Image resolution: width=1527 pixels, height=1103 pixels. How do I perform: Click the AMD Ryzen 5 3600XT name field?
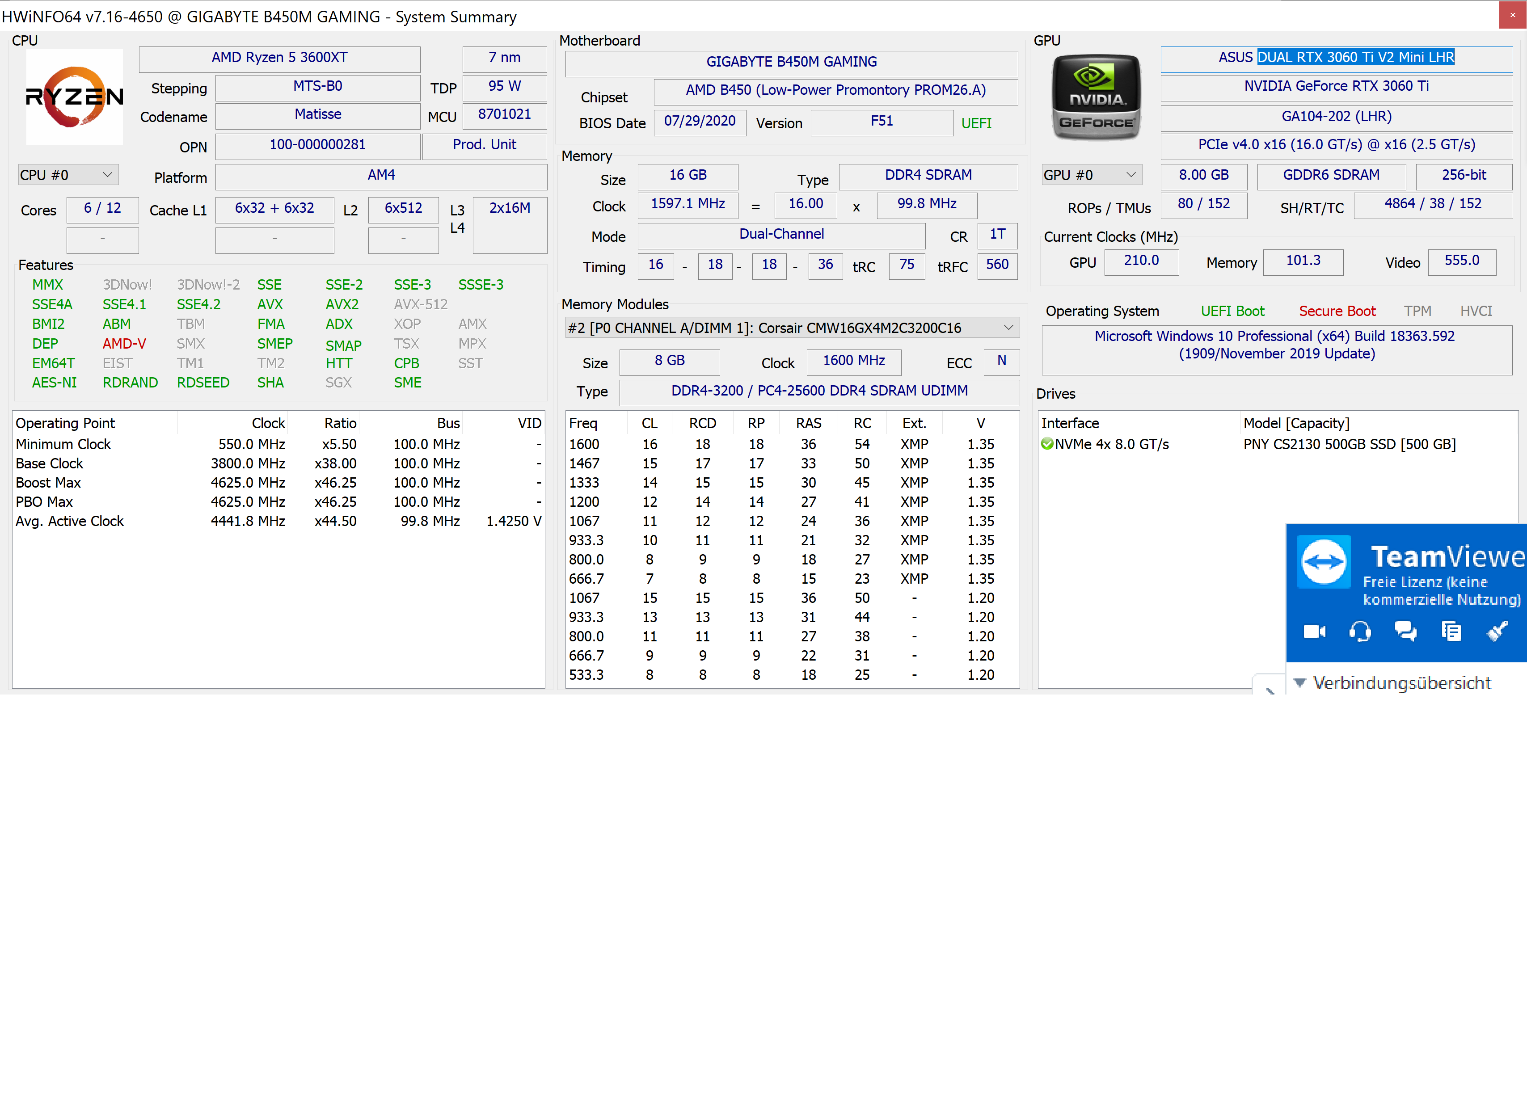point(279,58)
